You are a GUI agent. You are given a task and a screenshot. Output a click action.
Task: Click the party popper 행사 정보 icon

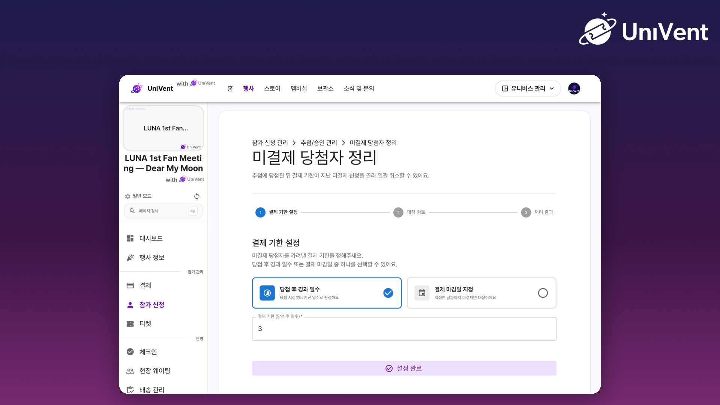point(130,258)
